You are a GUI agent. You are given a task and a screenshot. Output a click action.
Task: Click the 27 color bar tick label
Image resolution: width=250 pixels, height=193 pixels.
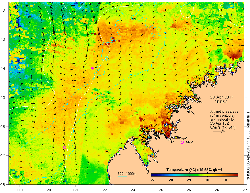(x=153, y=180)
